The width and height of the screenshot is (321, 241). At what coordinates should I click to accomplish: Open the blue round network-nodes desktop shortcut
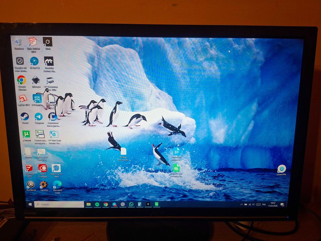34,63
